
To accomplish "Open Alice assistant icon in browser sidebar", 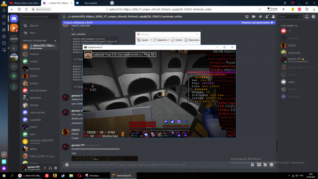I will 4,168.
